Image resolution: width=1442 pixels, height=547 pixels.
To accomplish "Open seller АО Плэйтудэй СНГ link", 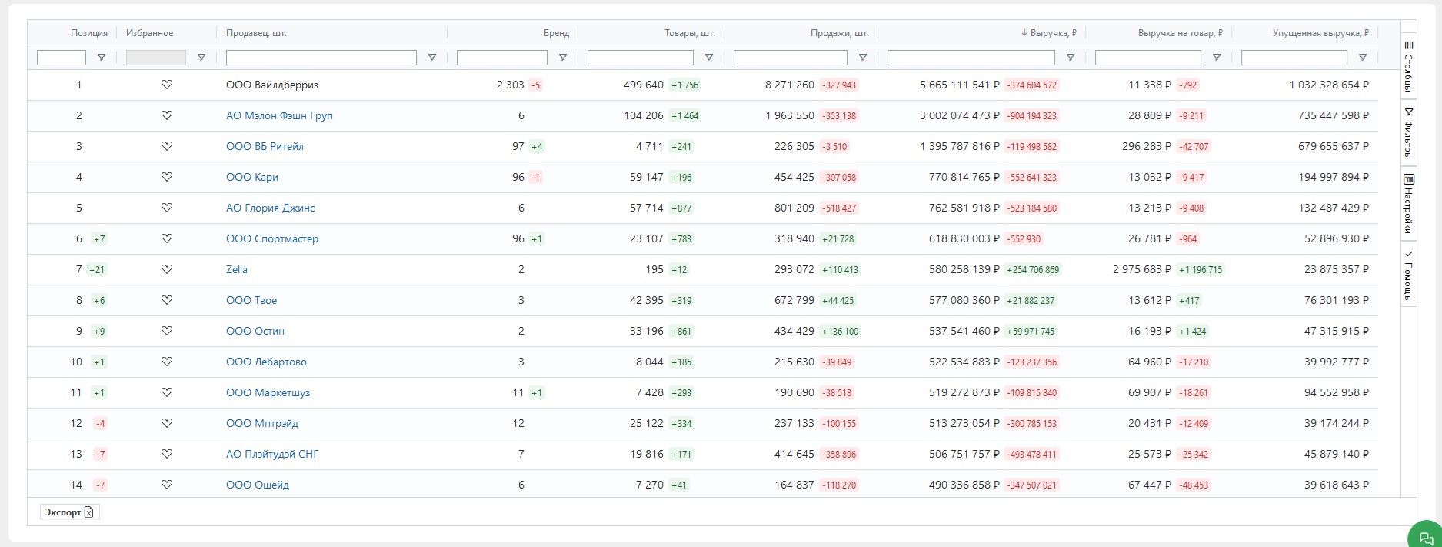I will 272,454.
